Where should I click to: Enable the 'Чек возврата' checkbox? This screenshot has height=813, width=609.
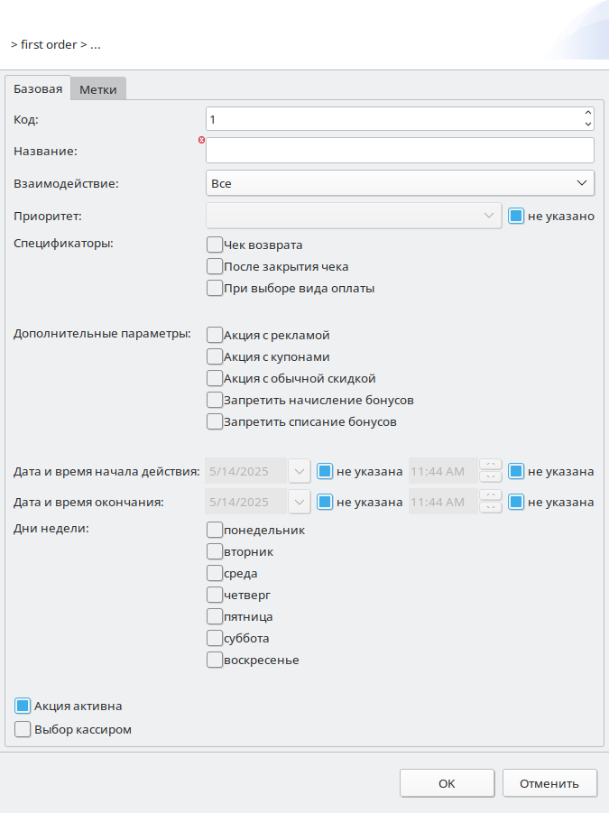(215, 245)
